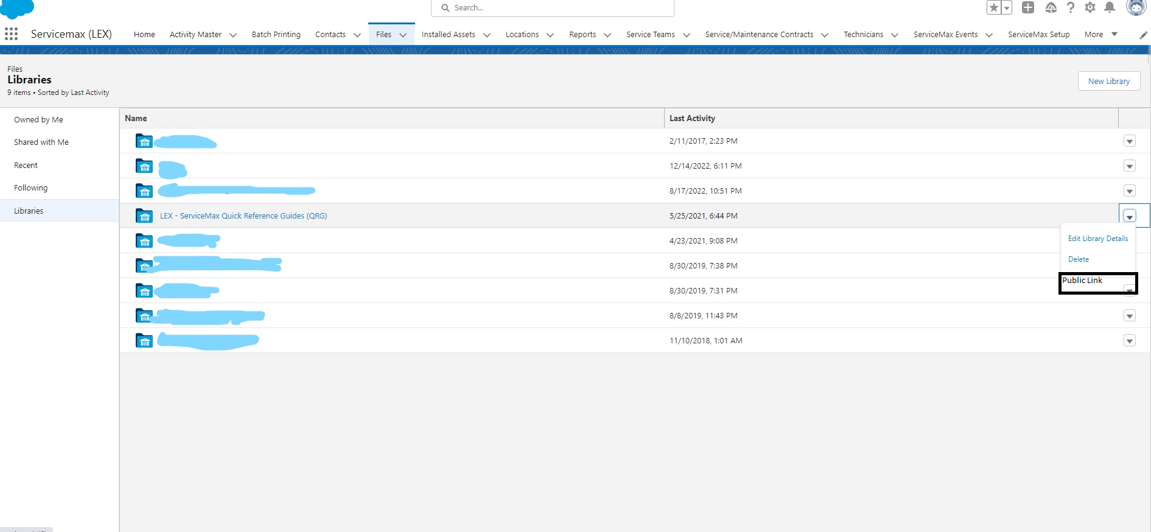Click the pencil edit navigation icon
This screenshot has height=532, width=1151.
click(1143, 35)
